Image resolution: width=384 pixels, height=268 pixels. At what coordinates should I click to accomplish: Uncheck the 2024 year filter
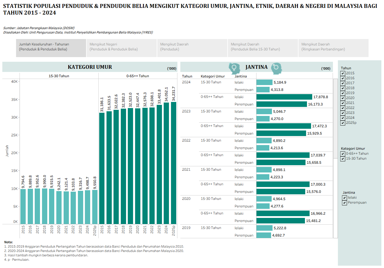click(x=343, y=118)
